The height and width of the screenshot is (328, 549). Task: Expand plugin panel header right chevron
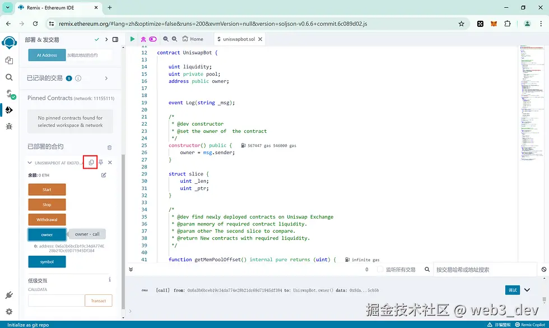[106, 39]
